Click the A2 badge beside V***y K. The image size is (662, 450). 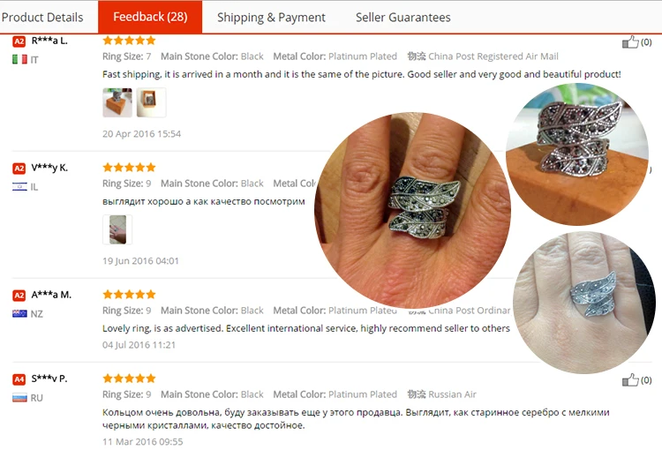click(19, 169)
